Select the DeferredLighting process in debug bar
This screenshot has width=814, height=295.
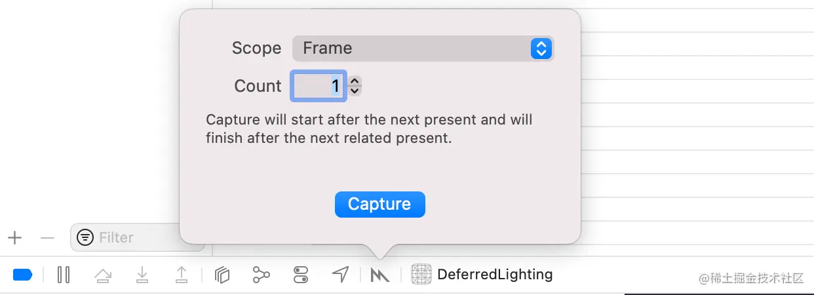[482, 274]
